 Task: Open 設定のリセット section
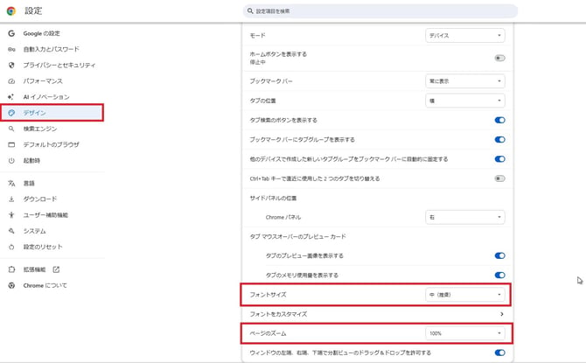[x=43, y=247]
